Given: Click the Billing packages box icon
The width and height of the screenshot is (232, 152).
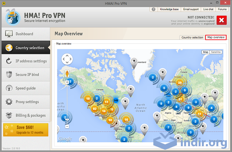Looking at the screenshot, I should point(9,115).
